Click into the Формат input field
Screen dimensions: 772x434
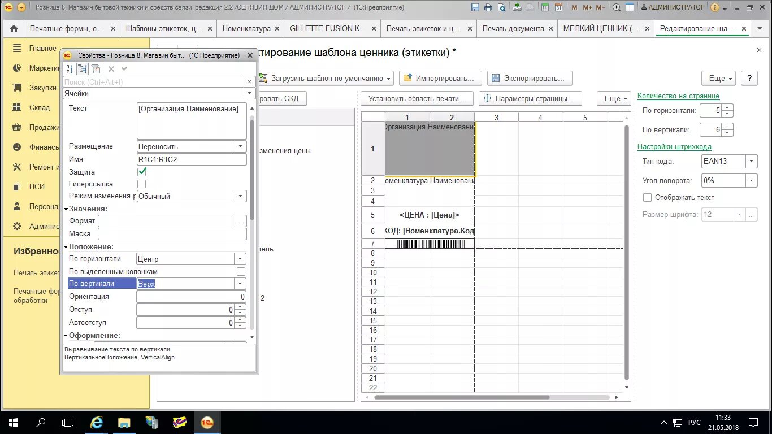point(167,221)
